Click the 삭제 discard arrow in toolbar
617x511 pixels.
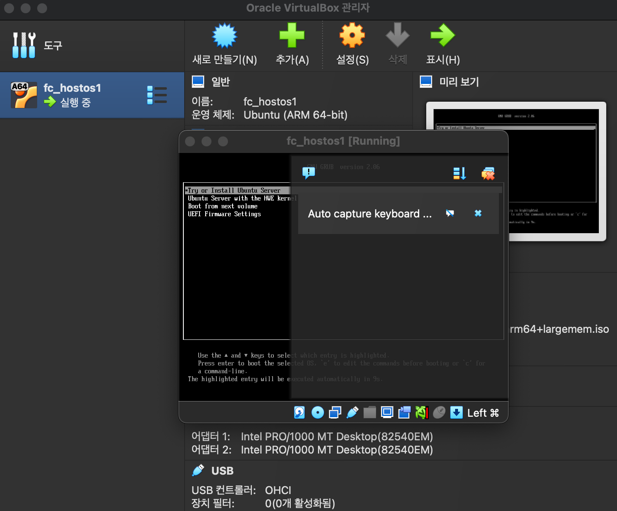(x=397, y=36)
